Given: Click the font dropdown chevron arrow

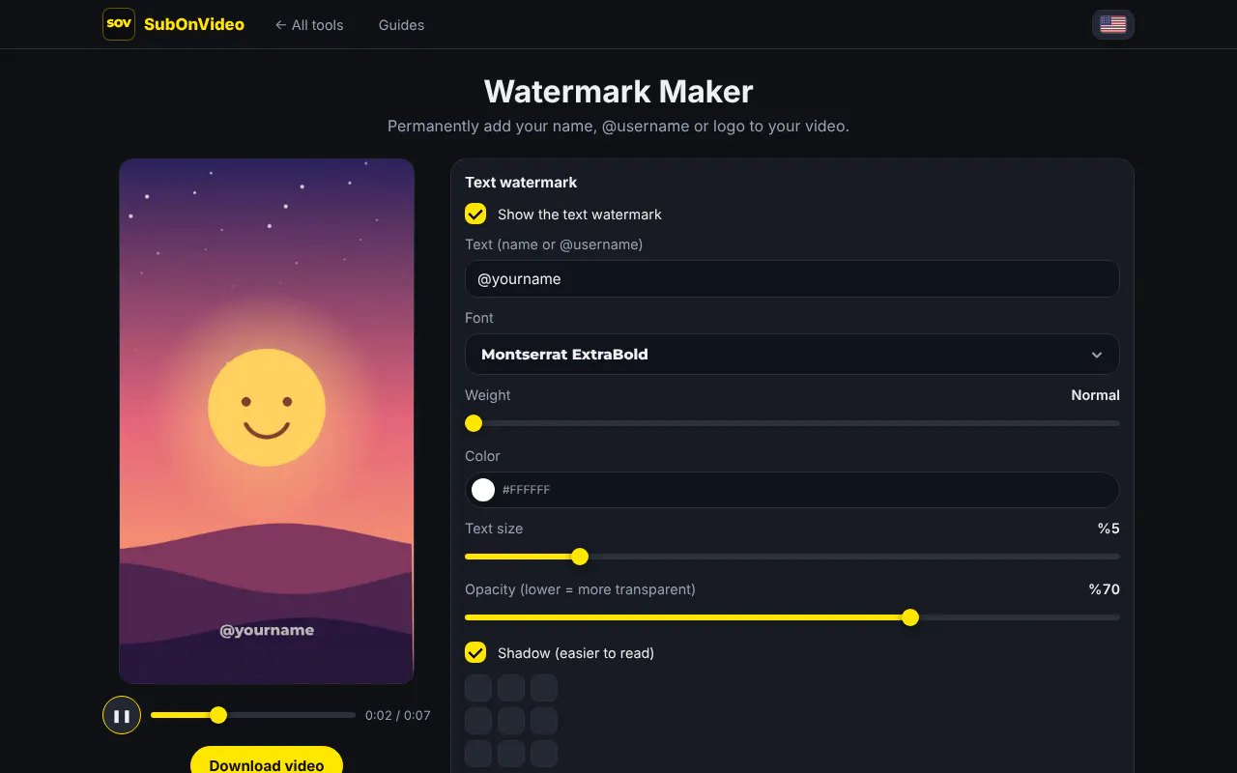Looking at the screenshot, I should pos(1097,355).
